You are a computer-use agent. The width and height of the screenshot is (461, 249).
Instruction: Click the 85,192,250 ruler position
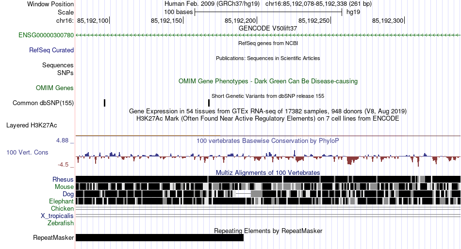[314, 20]
